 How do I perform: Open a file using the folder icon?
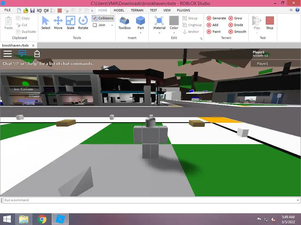tap(26, 10)
